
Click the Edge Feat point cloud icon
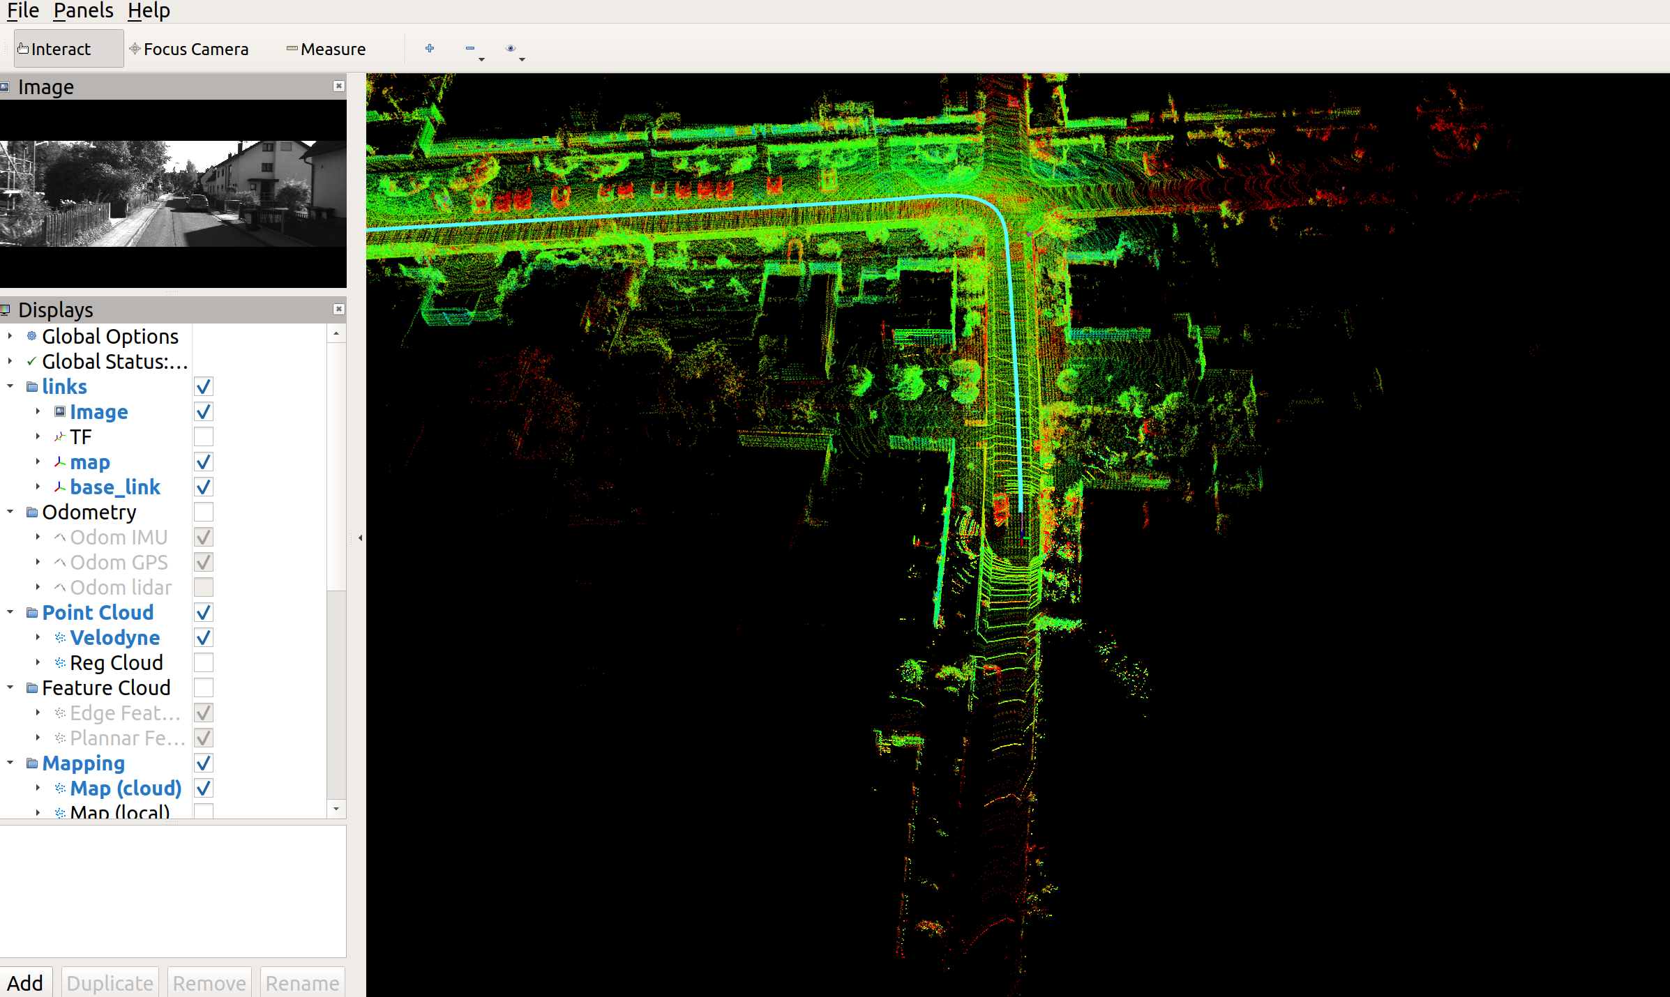[x=60, y=713]
